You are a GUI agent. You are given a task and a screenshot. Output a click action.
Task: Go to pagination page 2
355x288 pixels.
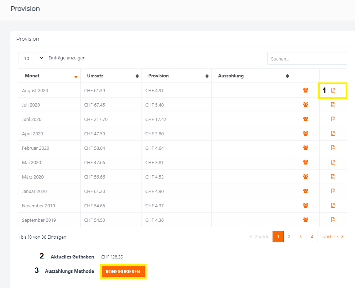(x=289, y=237)
